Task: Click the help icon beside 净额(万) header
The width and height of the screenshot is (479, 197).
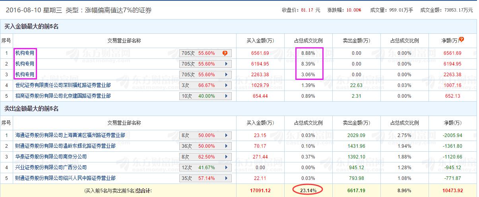Action: [462, 39]
